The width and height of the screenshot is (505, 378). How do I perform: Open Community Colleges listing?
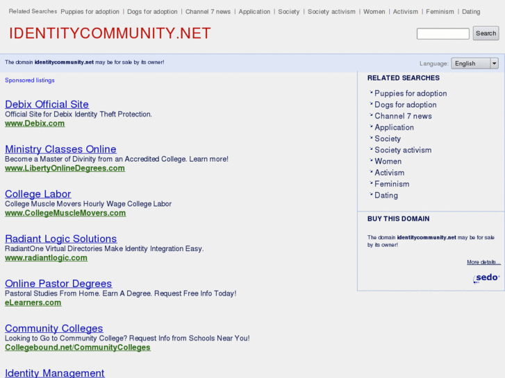(53, 328)
